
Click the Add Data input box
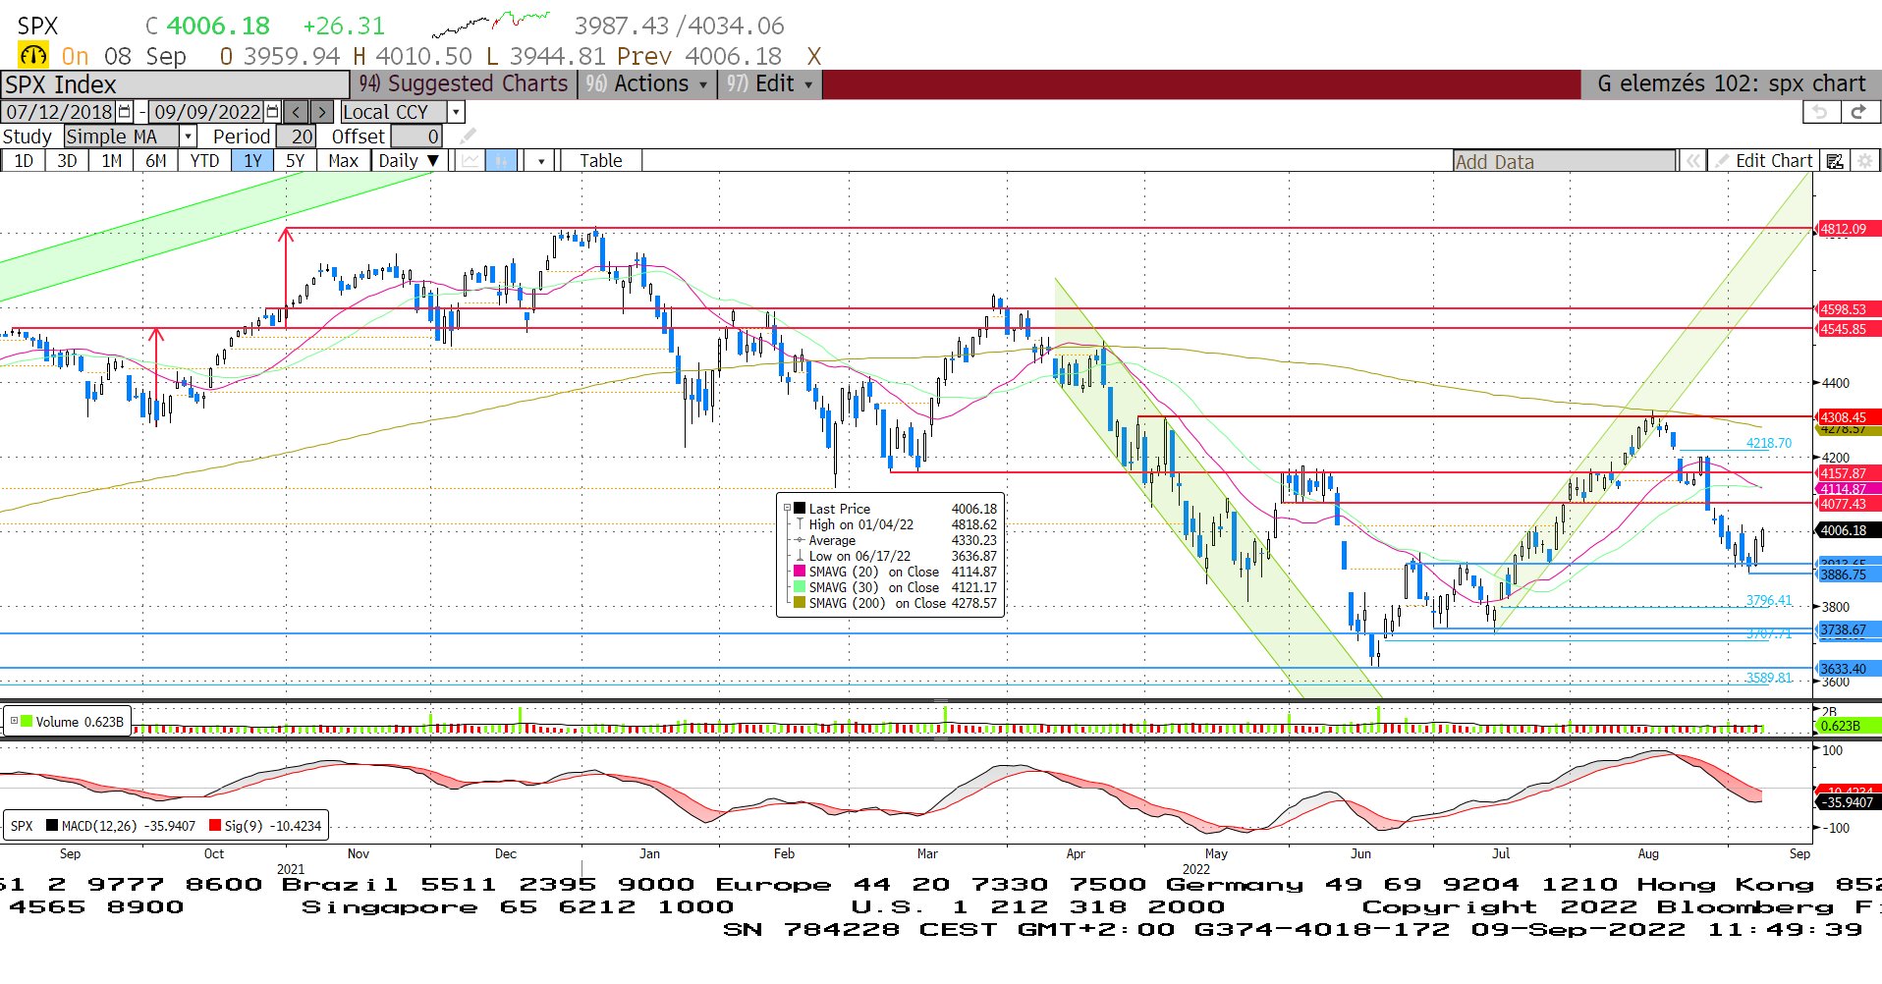point(1565,161)
